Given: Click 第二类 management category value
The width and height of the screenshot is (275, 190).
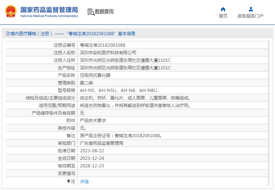Looking at the screenshot, I should pos(87,83).
